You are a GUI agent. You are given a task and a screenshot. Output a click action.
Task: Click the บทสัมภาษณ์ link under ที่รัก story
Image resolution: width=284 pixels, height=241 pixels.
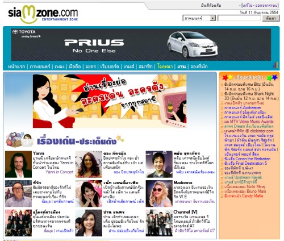(x=64, y=201)
